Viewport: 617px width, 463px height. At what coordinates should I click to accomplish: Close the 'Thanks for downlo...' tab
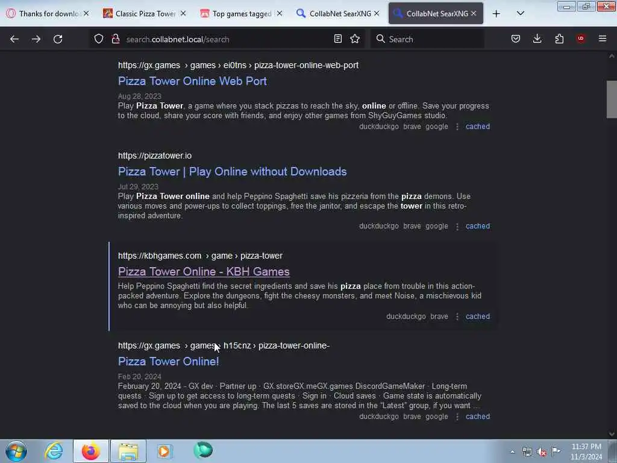tap(86, 13)
